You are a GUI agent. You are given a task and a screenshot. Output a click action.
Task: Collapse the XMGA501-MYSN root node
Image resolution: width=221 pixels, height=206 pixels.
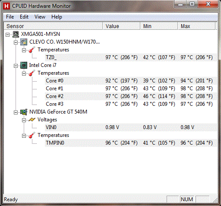[7, 35]
